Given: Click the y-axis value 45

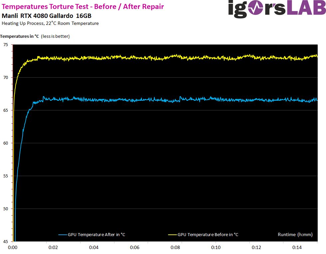Looking at the screenshot, I should 6,242.
